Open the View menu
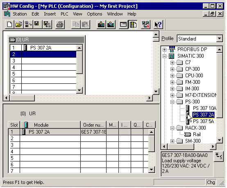The height and width of the screenshot is (188, 227). [77, 14]
